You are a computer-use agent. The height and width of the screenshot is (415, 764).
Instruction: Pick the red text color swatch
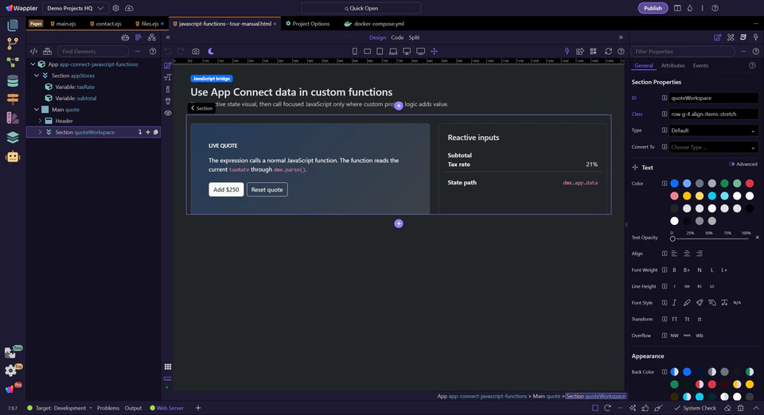pyautogui.click(x=750, y=184)
